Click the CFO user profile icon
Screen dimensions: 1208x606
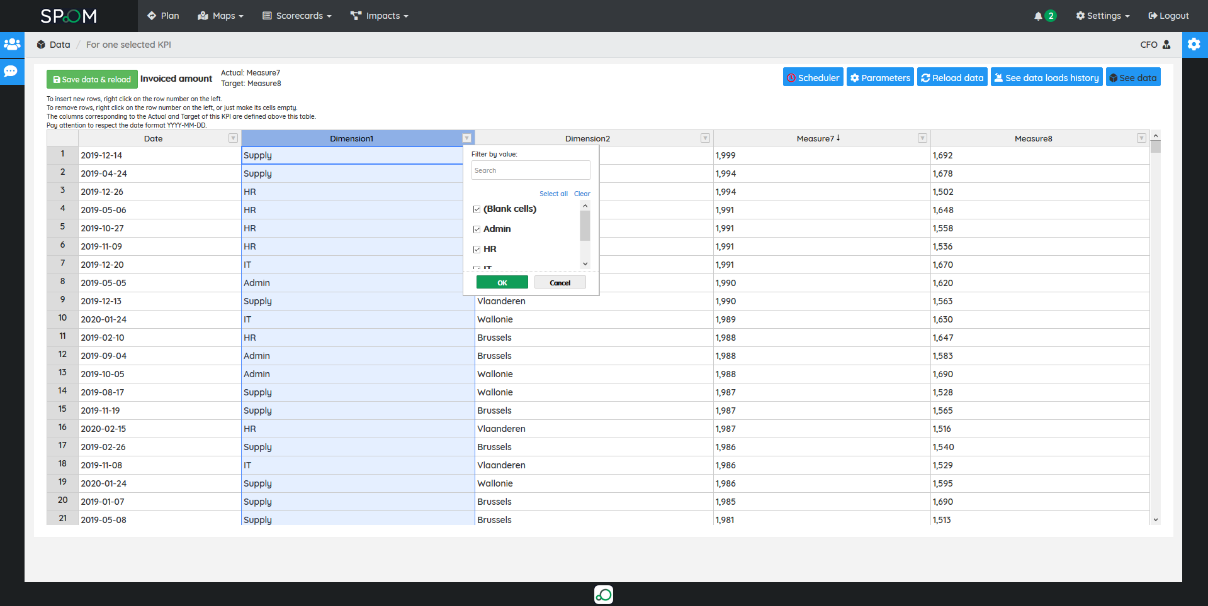[1166, 45]
